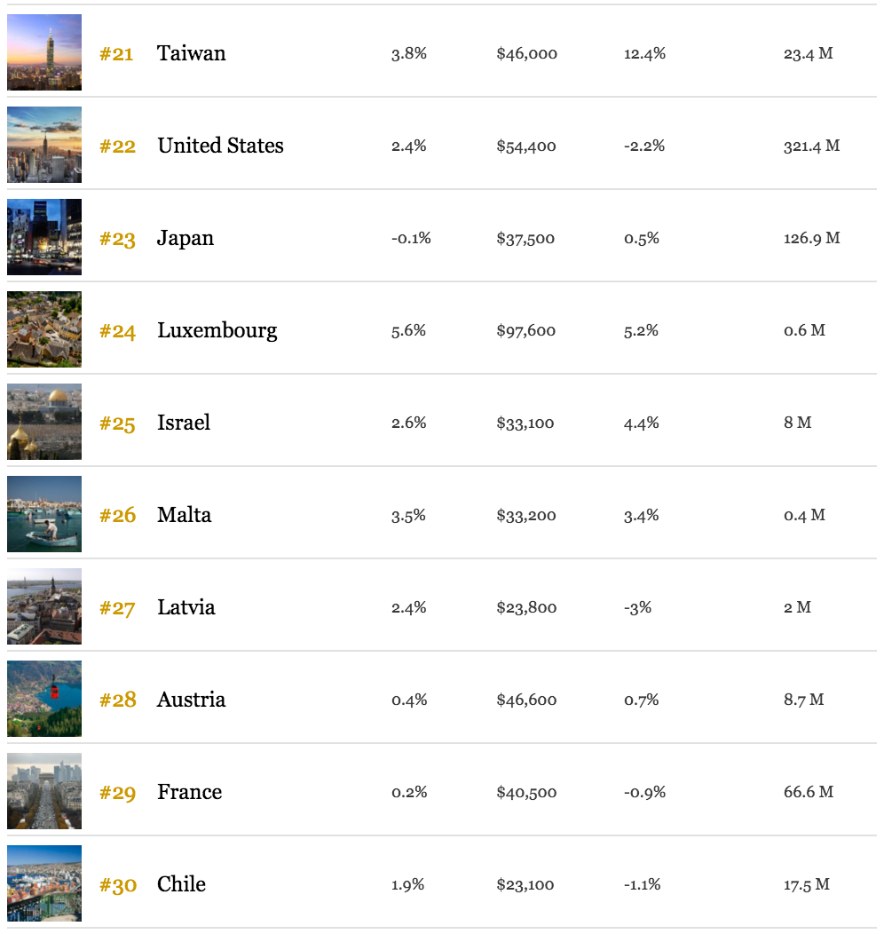Click rank #29 next to France

[117, 793]
